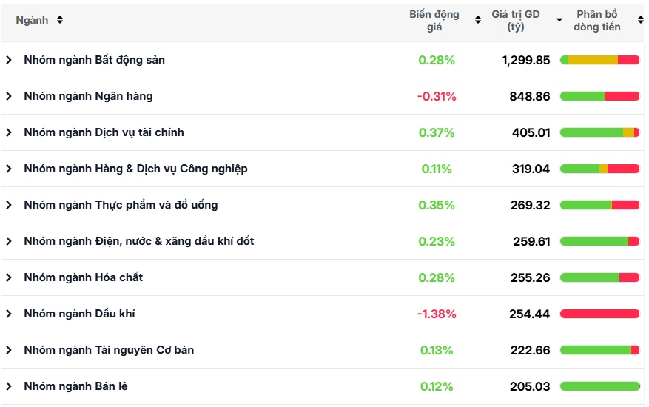Sort by Giá trị GD arrow
649x407 pixels.
559,20
